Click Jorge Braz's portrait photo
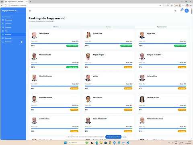193x145 pixels. coord(142,35)
